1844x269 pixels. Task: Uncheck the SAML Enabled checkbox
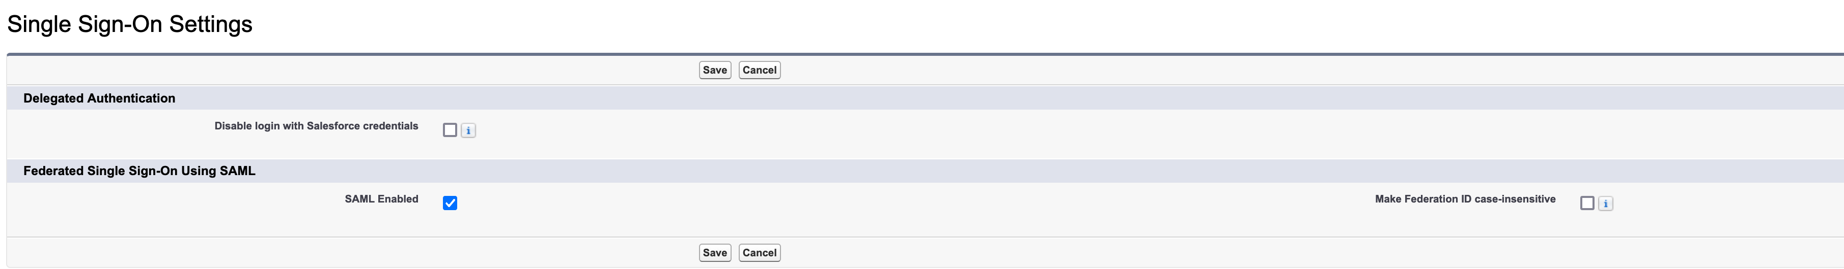(x=450, y=204)
